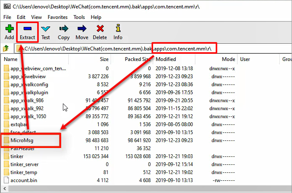Open the Favorites menu
Viewport: 292px width, 193px height.
click(x=57, y=17)
